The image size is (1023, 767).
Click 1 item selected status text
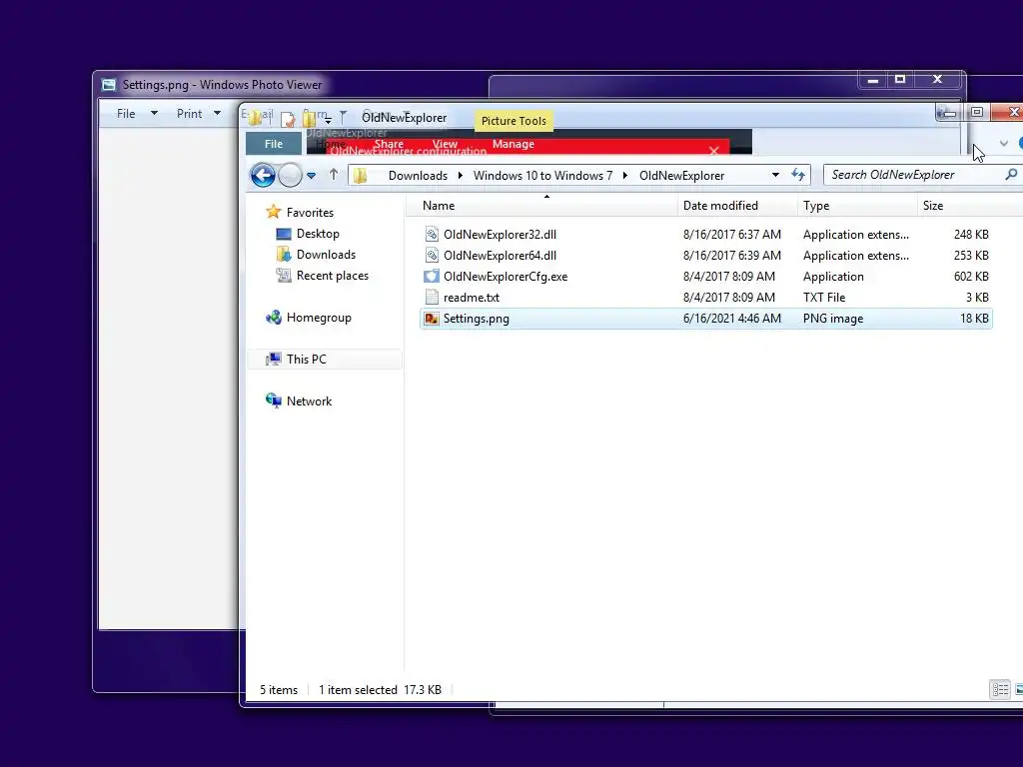358,690
